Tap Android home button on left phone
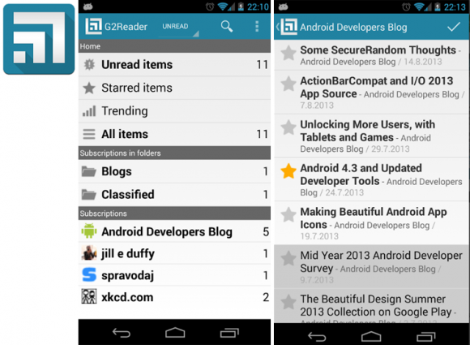The height and width of the screenshot is (345, 470). [175, 333]
